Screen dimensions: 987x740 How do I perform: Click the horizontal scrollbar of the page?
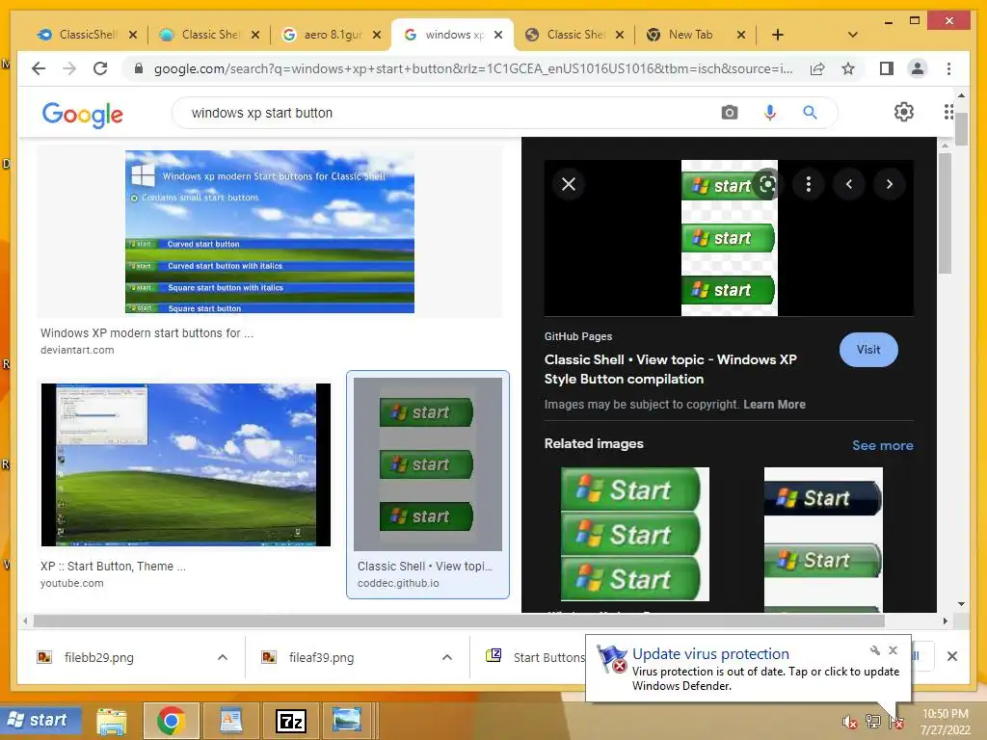coord(459,621)
